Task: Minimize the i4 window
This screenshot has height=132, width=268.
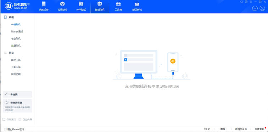Action: [x=256, y=2]
